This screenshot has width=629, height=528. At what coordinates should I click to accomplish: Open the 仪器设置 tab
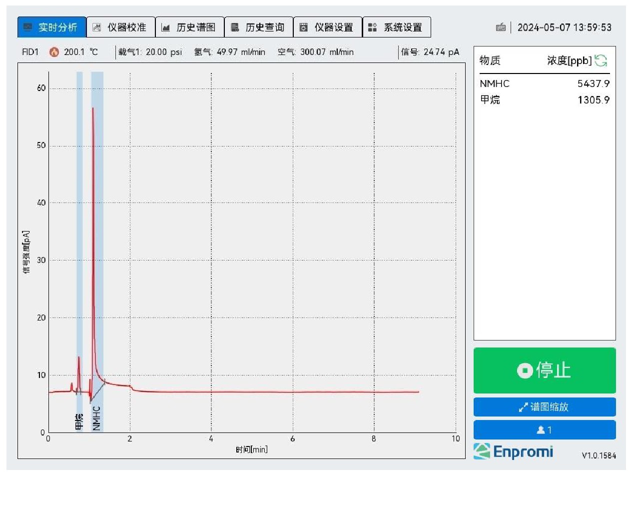point(328,27)
